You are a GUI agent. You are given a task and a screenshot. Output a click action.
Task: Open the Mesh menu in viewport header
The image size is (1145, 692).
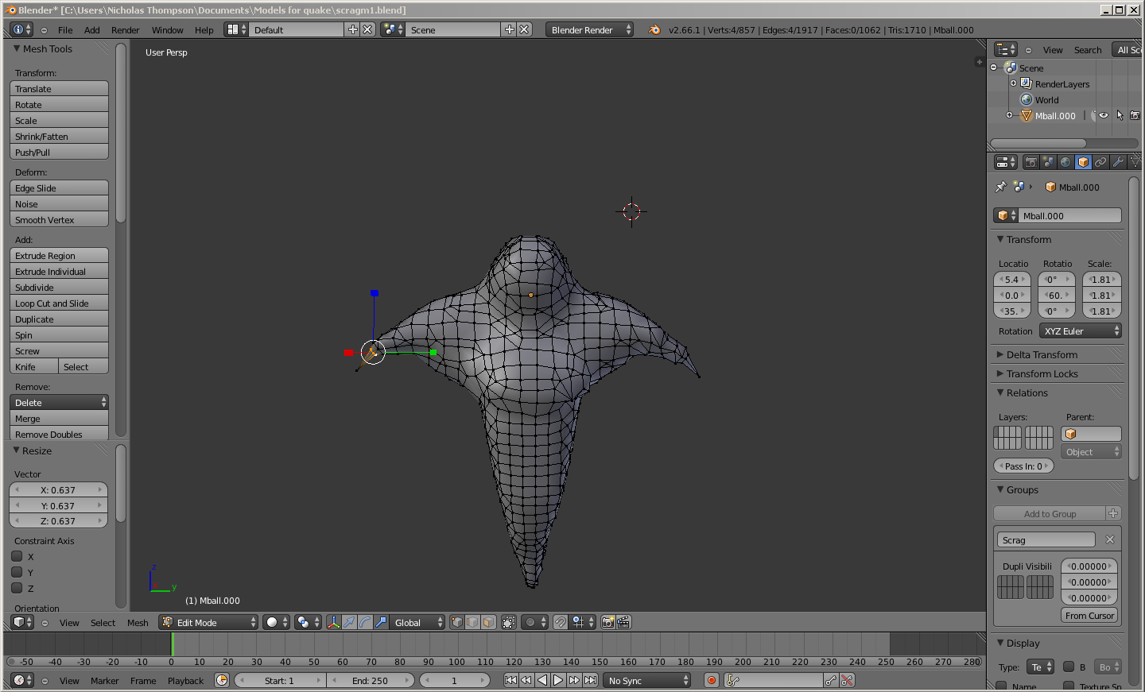click(x=138, y=623)
